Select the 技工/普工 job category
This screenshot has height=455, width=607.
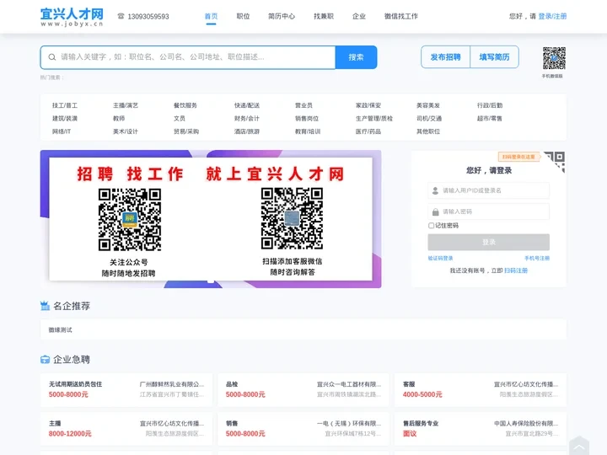click(65, 105)
